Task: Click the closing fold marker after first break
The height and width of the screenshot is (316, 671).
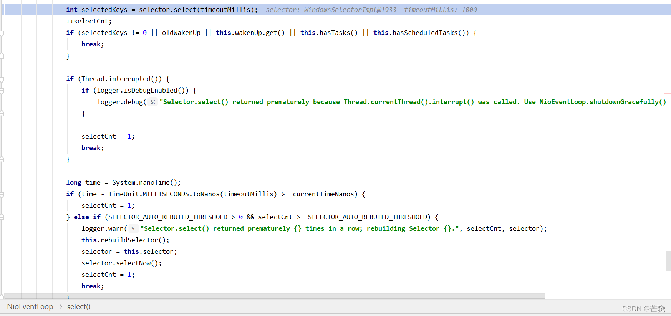Action: tap(2, 56)
